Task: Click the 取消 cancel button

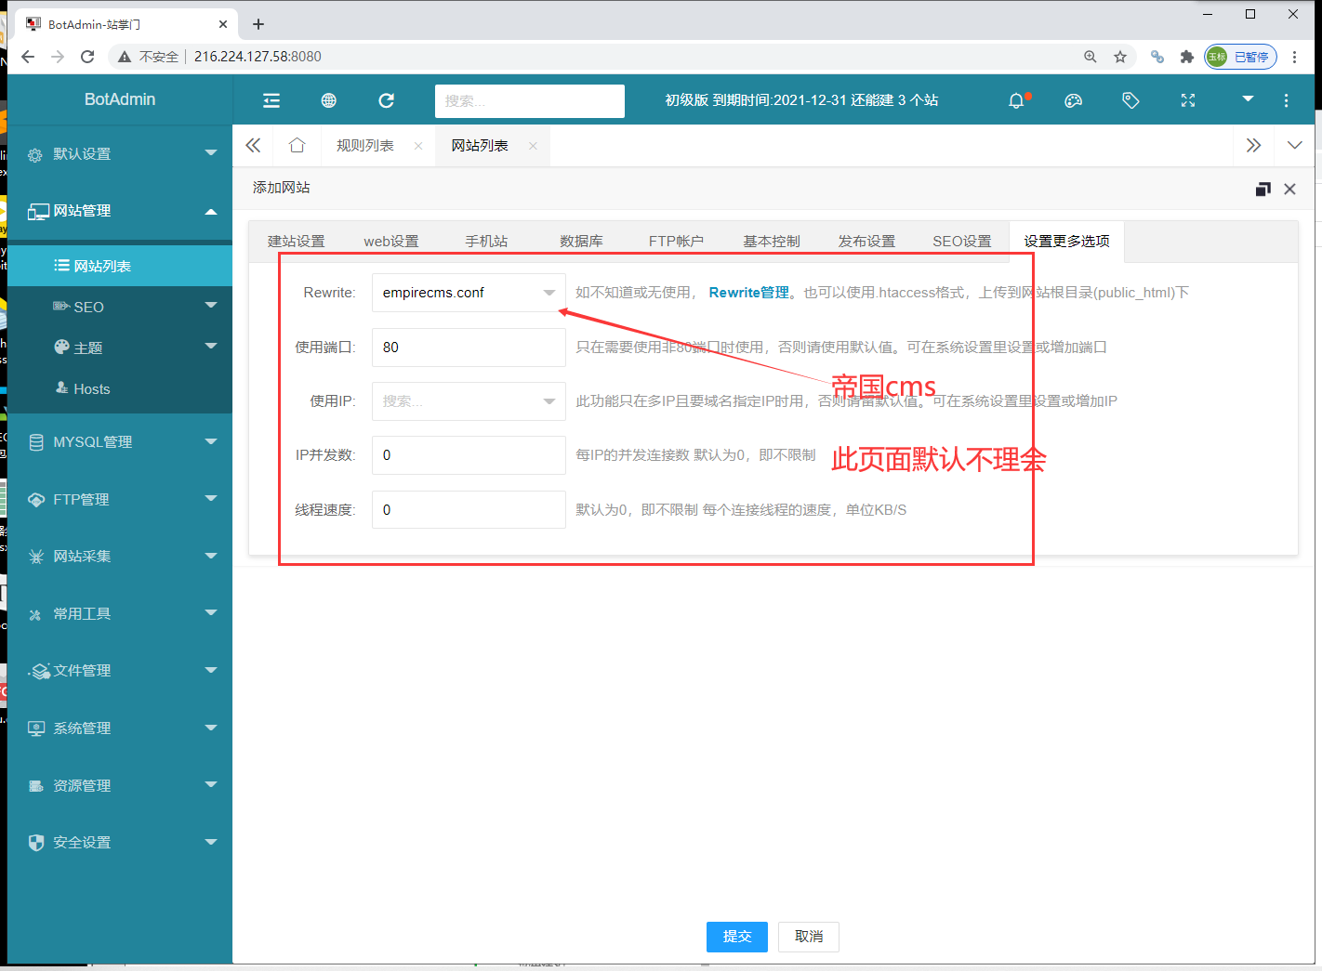Action: click(x=809, y=937)
